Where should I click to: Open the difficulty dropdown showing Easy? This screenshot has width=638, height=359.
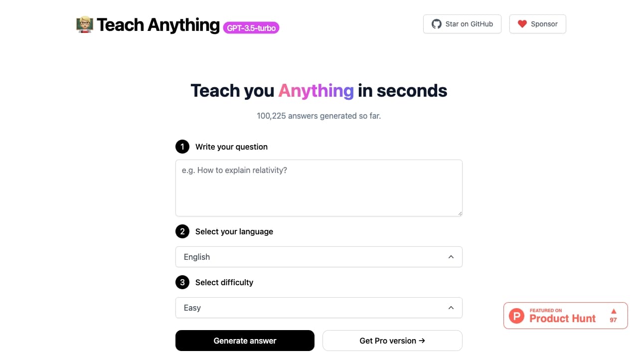point(319,308)
